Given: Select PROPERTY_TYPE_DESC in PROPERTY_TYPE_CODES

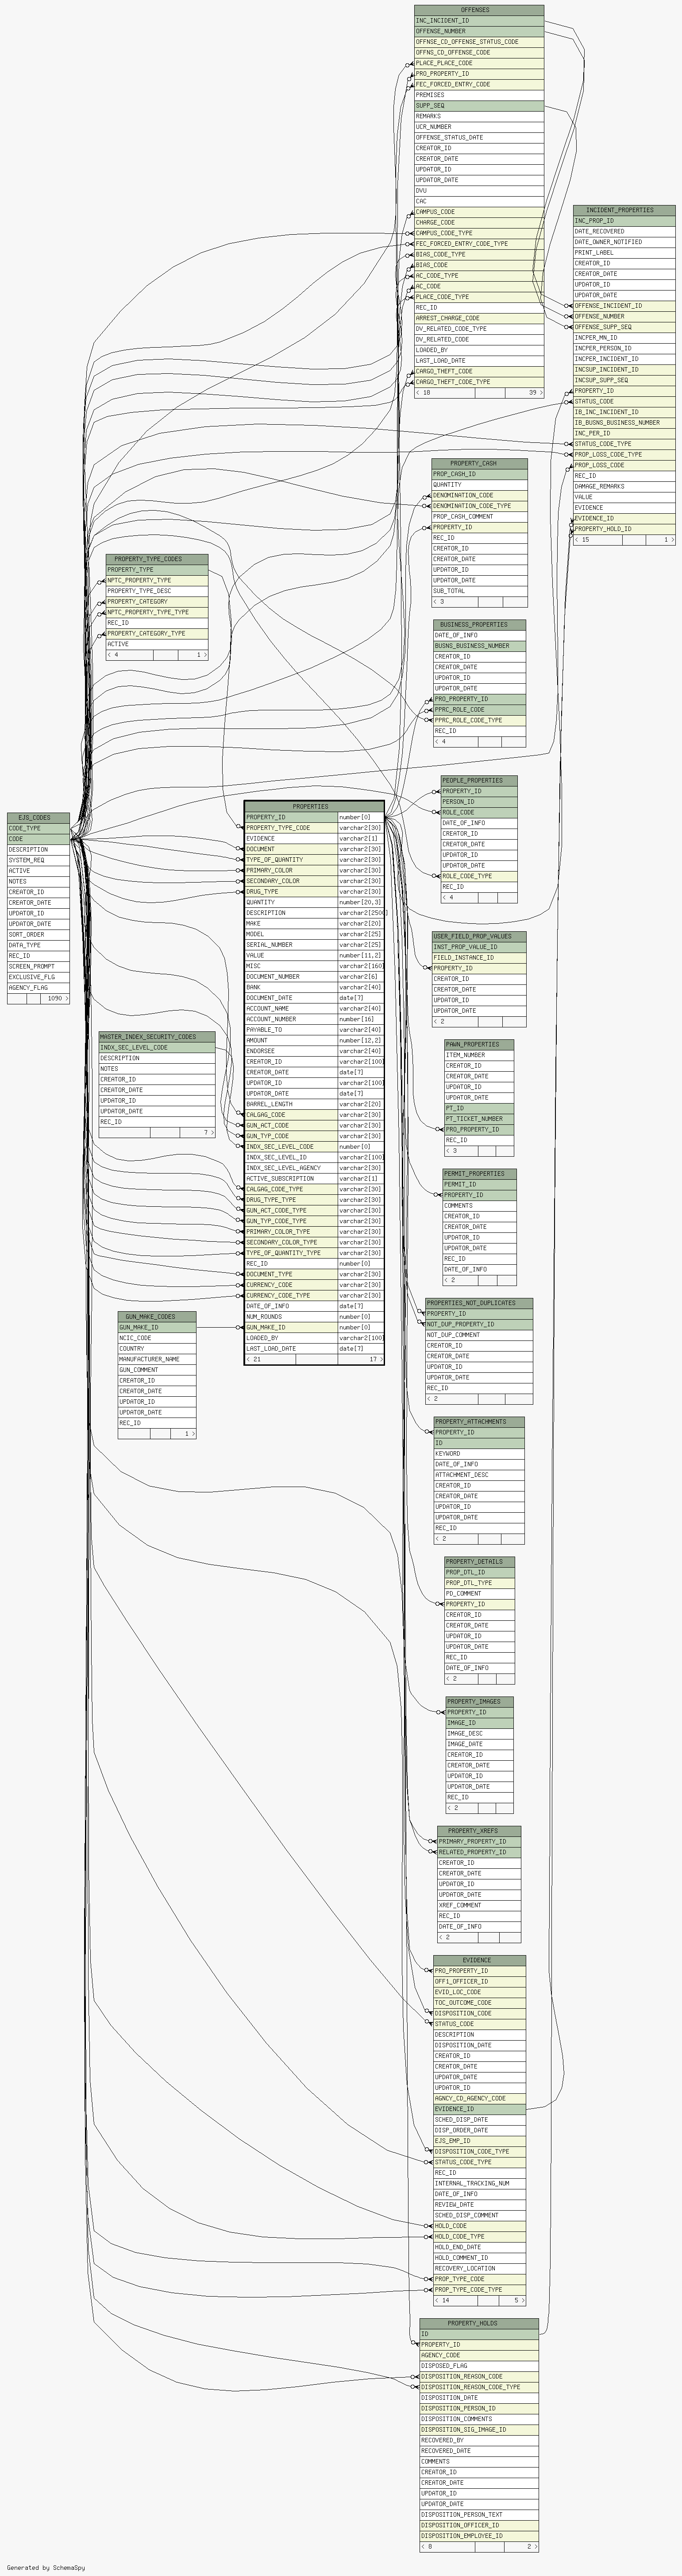Looking at the screenshot, I should pyautogui.click(x=157, y=591).
